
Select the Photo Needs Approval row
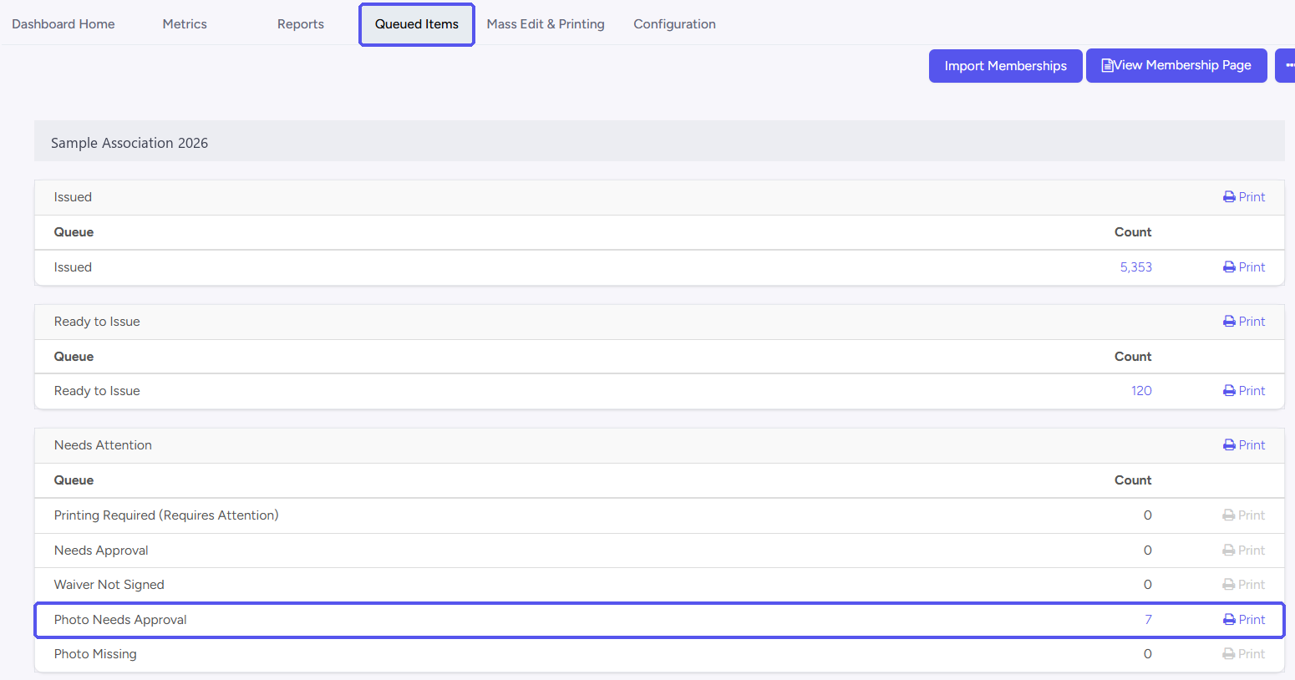[659, 620]
